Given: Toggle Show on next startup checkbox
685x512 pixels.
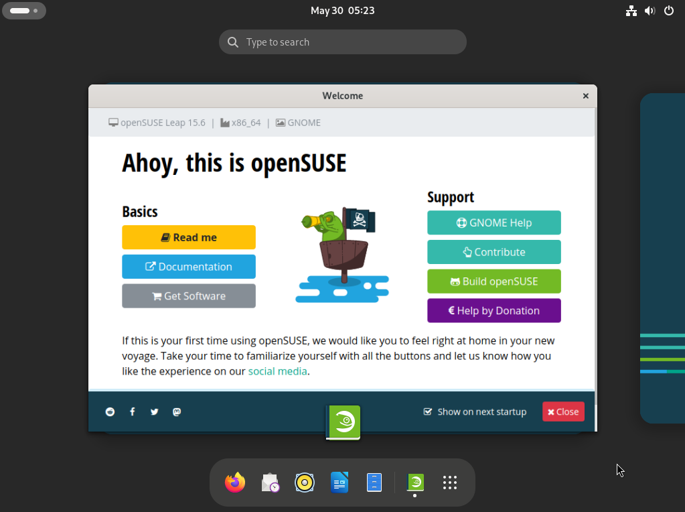Looking at the screenshot, I should (428, 411).
